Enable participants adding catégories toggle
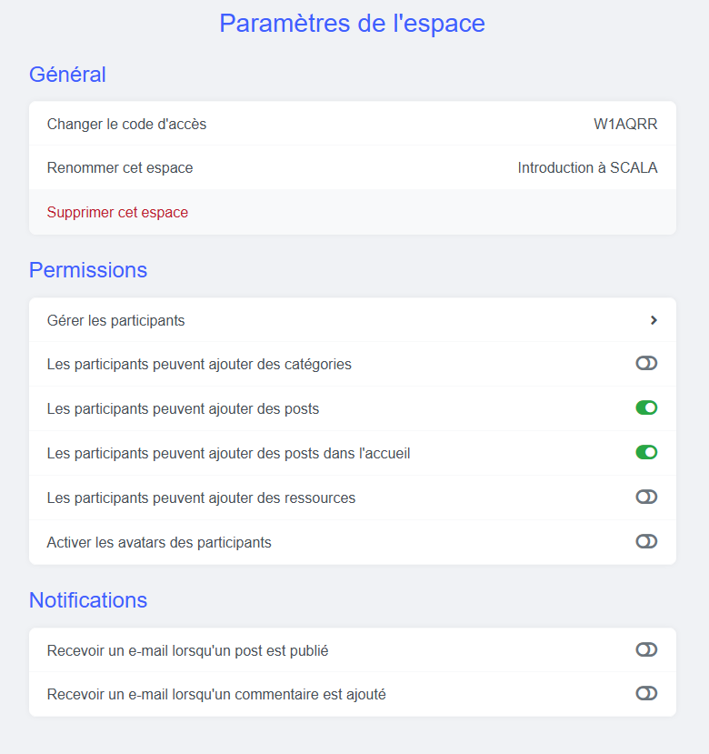The height and width of the screenshot is (754, 709). pos(646,364)
